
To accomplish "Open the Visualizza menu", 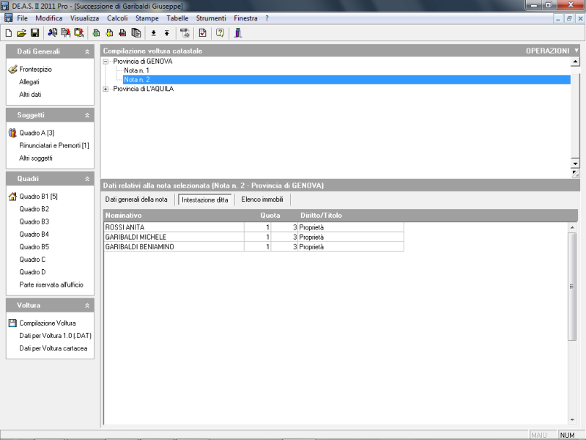I will pos(84,18).
